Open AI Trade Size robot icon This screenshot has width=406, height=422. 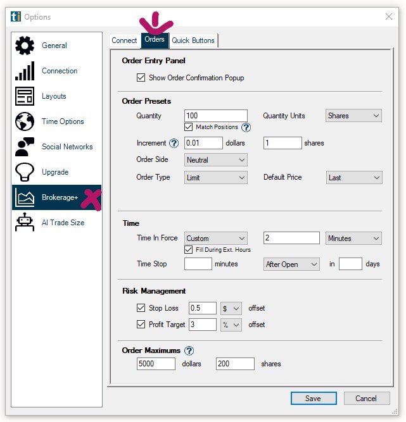click(x=25, y=223)
